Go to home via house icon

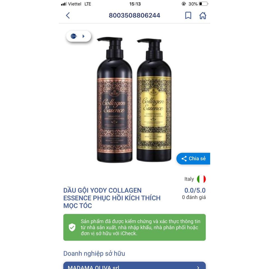(x=203, y=15)
